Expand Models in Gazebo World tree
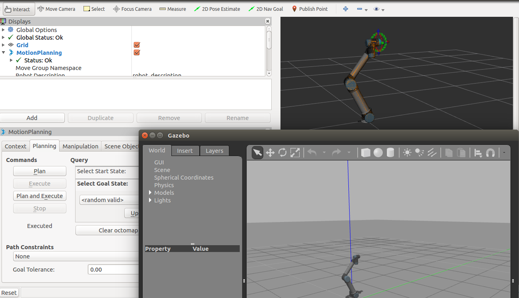 coord(150,193)
